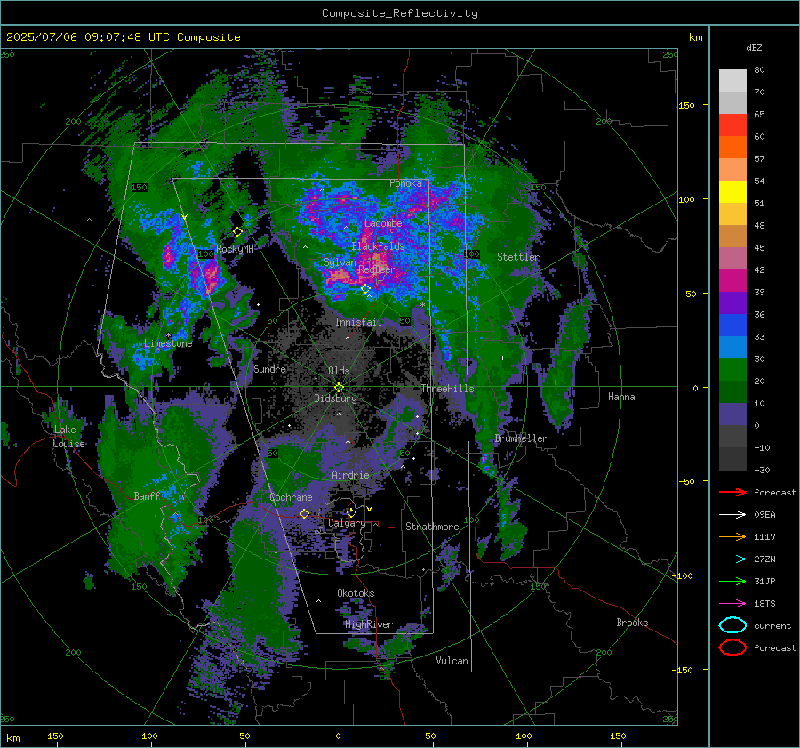The width and height of the screenshot is (800, 748).
Task: Select the orange 57 dBZ color swatch
Action: [732, 148]
